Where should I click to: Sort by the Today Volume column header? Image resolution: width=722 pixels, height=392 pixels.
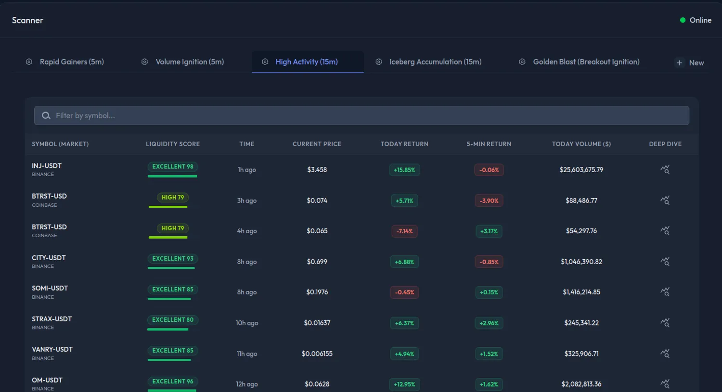(581, 144)
